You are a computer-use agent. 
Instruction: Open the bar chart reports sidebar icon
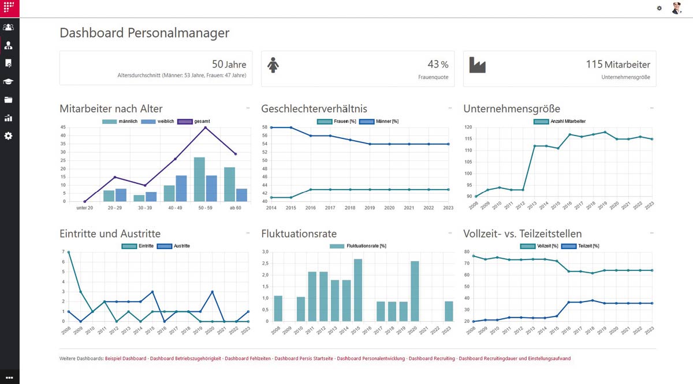[9, 118]
